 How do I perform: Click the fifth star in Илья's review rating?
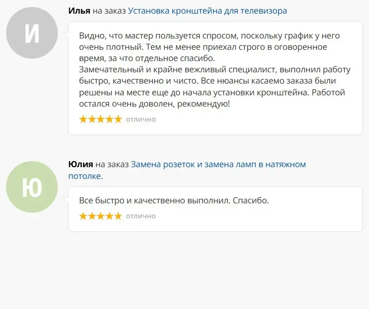pos(118,119)
